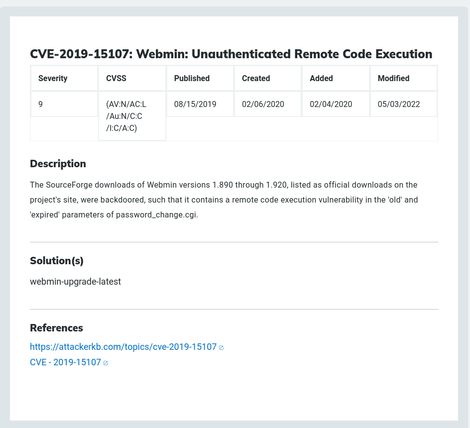This screenshot has height=428, width=470.
Task: Click the published date 08/15/2019
Action: [x=195, y=105]
